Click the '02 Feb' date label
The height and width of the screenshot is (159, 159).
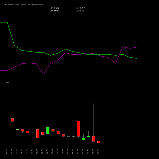(42, 151)
